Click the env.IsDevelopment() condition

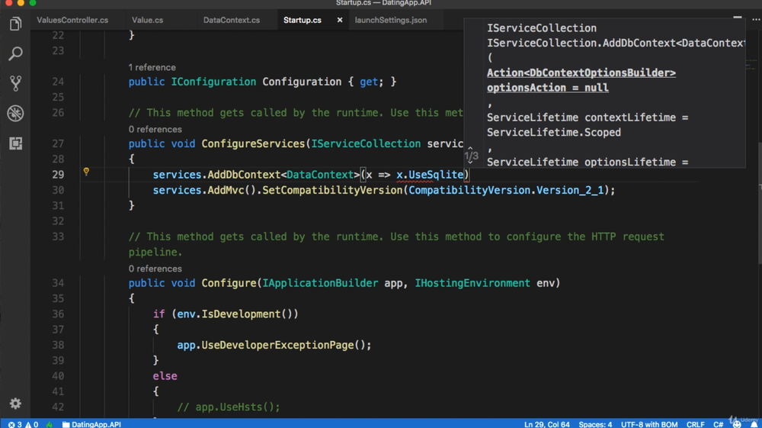click(235, 314)
